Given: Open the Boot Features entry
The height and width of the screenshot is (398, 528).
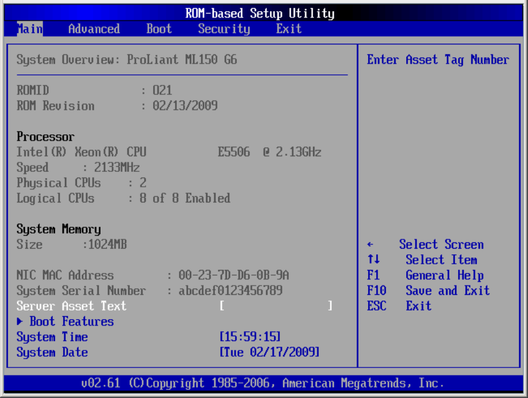Looking at the screenshot, I should [x=71, y=322].
